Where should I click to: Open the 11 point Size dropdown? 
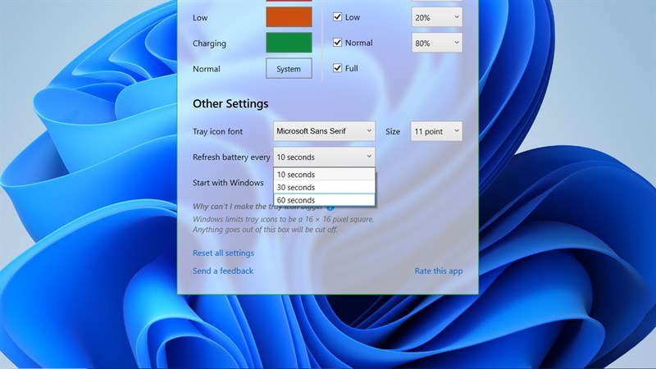(436, 131)
